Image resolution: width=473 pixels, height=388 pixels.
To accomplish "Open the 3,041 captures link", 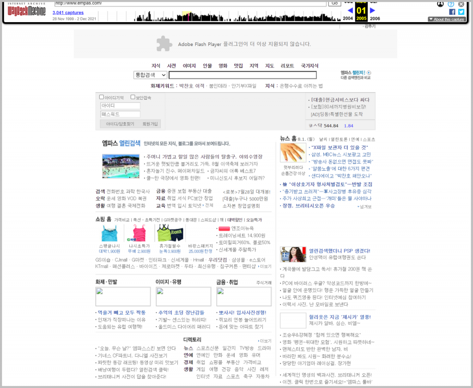I will [x=68, y=12].
